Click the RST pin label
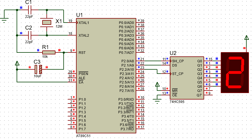The image size is (252, 139). pyautogui.click(x=82, y=53)
